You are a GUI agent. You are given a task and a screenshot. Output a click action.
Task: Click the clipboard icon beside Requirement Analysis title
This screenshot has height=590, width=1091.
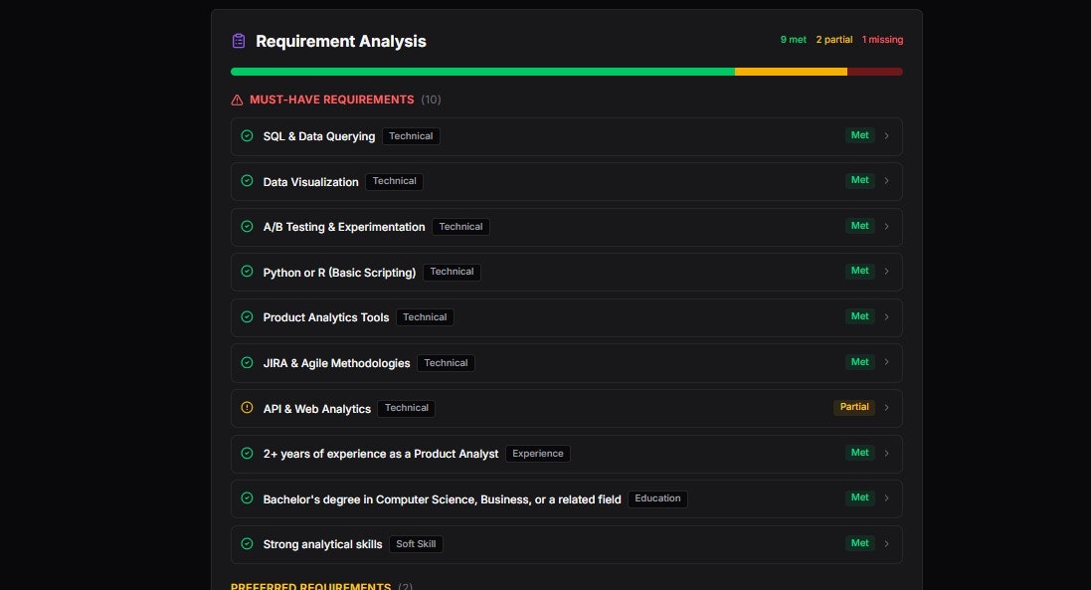click(x=238, y=40)
